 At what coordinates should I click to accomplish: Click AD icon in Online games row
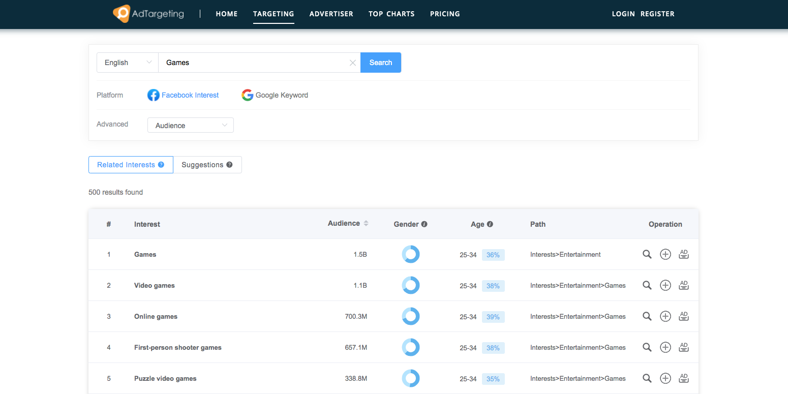tap(684, 316)
